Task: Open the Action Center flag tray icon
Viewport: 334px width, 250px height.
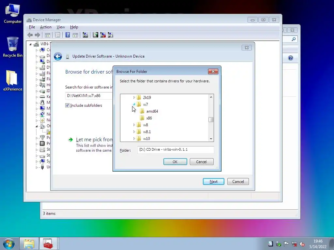Action: coord(286,244)
